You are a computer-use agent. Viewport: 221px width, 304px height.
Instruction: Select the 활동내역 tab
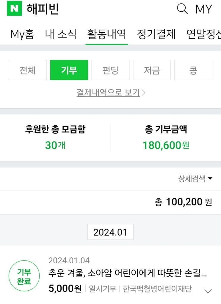click(x=107, y=34)
